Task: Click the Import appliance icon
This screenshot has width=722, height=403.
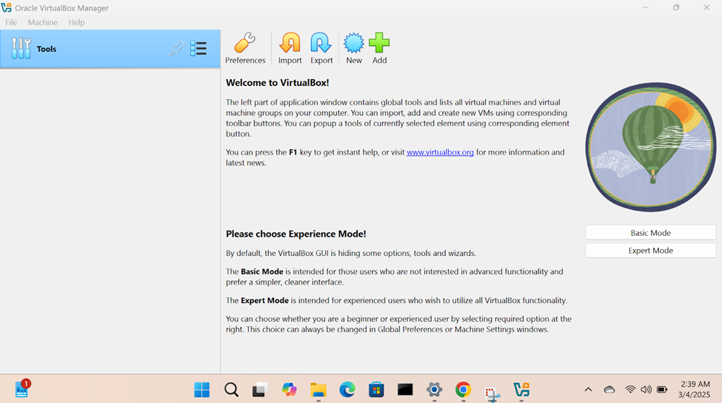Action: pyautogui.click(x=290, y=48)
